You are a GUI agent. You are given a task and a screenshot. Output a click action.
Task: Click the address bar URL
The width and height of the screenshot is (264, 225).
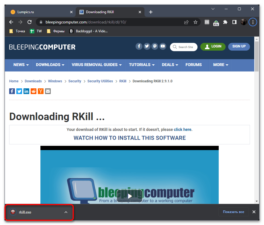(x=86, y=22)
